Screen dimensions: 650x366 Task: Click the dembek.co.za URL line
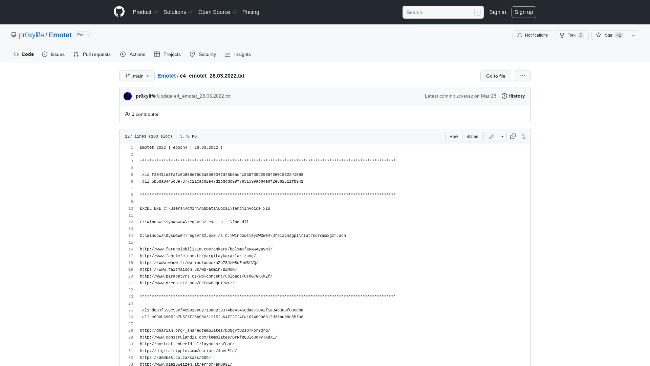coord(175,358)
